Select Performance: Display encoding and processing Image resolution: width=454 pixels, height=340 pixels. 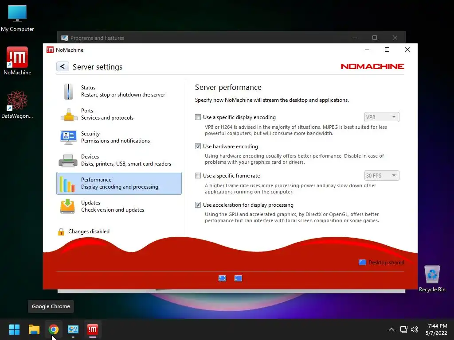coord(119,183)
